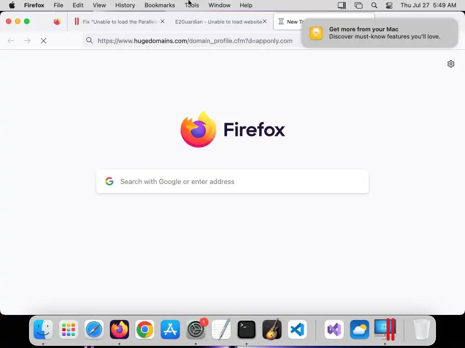This screenshot has width=465, height=348.
Task: Open new tab personalize gear settings
Action: 451,64
